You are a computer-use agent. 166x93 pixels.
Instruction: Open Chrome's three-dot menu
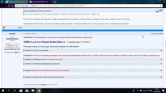(165, 6)
